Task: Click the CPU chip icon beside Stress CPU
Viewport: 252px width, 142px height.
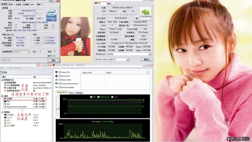Action: coord(56,72)
